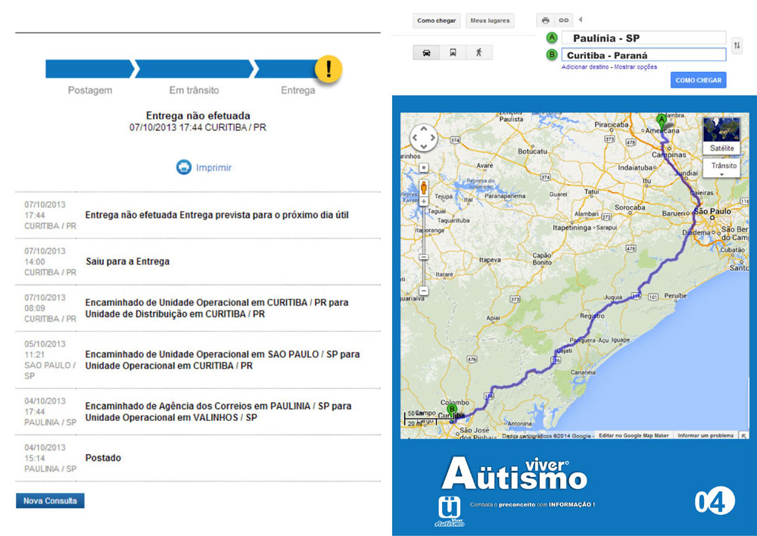Click the zoom in plus button on map
The image size is (757, 536).
point(424,201)
